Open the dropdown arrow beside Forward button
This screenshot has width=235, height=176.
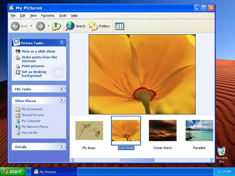[x=49, y=26]
